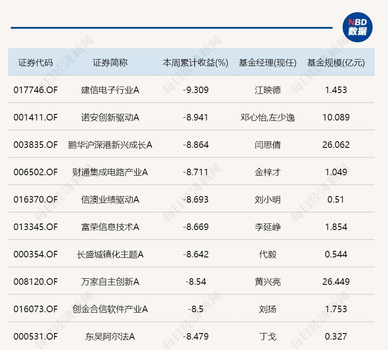Click fund name 信澳业绩驱动A
Viewport: 388px width, 350px height.
point(110,199)
